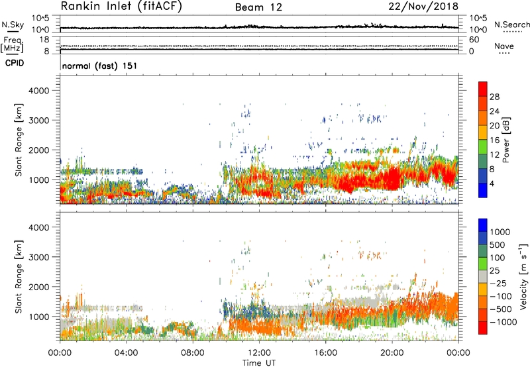530x367 pixels.
Task: Select the "500" Velocity colorbar label
Action: click(497, 245)
